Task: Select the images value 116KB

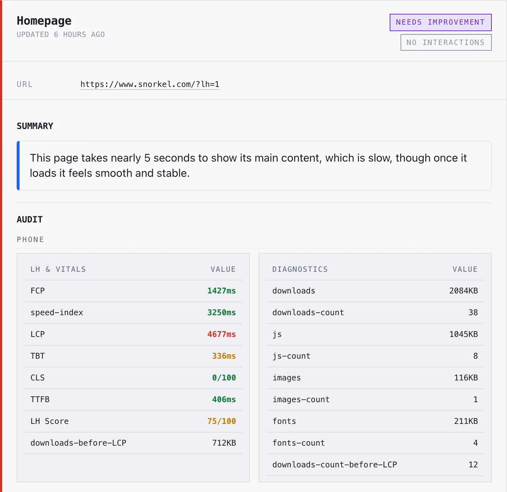Action: click(x=466, y=378)
